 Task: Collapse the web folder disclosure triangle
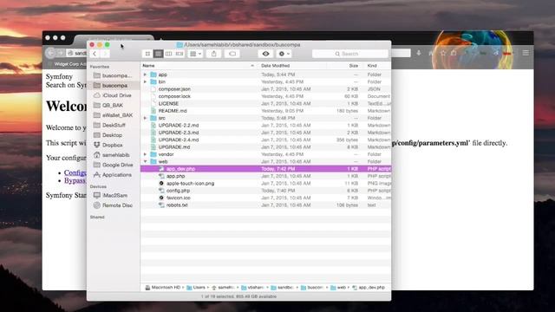145,162
